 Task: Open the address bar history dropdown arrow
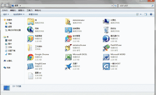112,6
